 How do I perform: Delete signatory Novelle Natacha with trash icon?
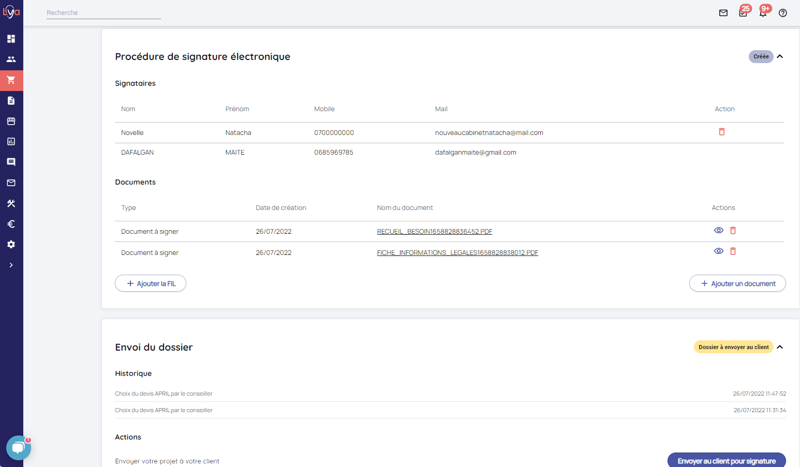tap(721, 132)
